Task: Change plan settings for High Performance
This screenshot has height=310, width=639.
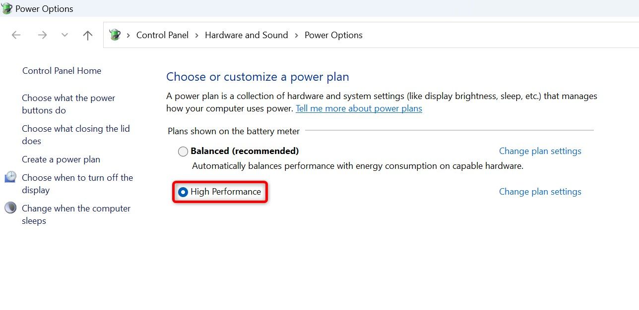Action: click(540, 192)
